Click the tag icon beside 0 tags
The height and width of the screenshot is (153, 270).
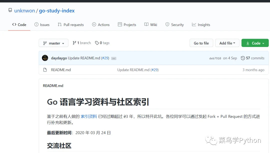97,43
